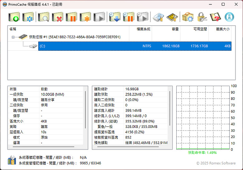
Task: Click the 叢集大小 column header
Action: pos(220,29)
